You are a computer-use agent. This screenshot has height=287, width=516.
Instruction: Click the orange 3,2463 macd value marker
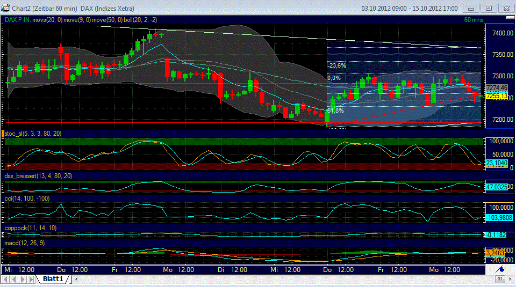(x=495, y=253)
